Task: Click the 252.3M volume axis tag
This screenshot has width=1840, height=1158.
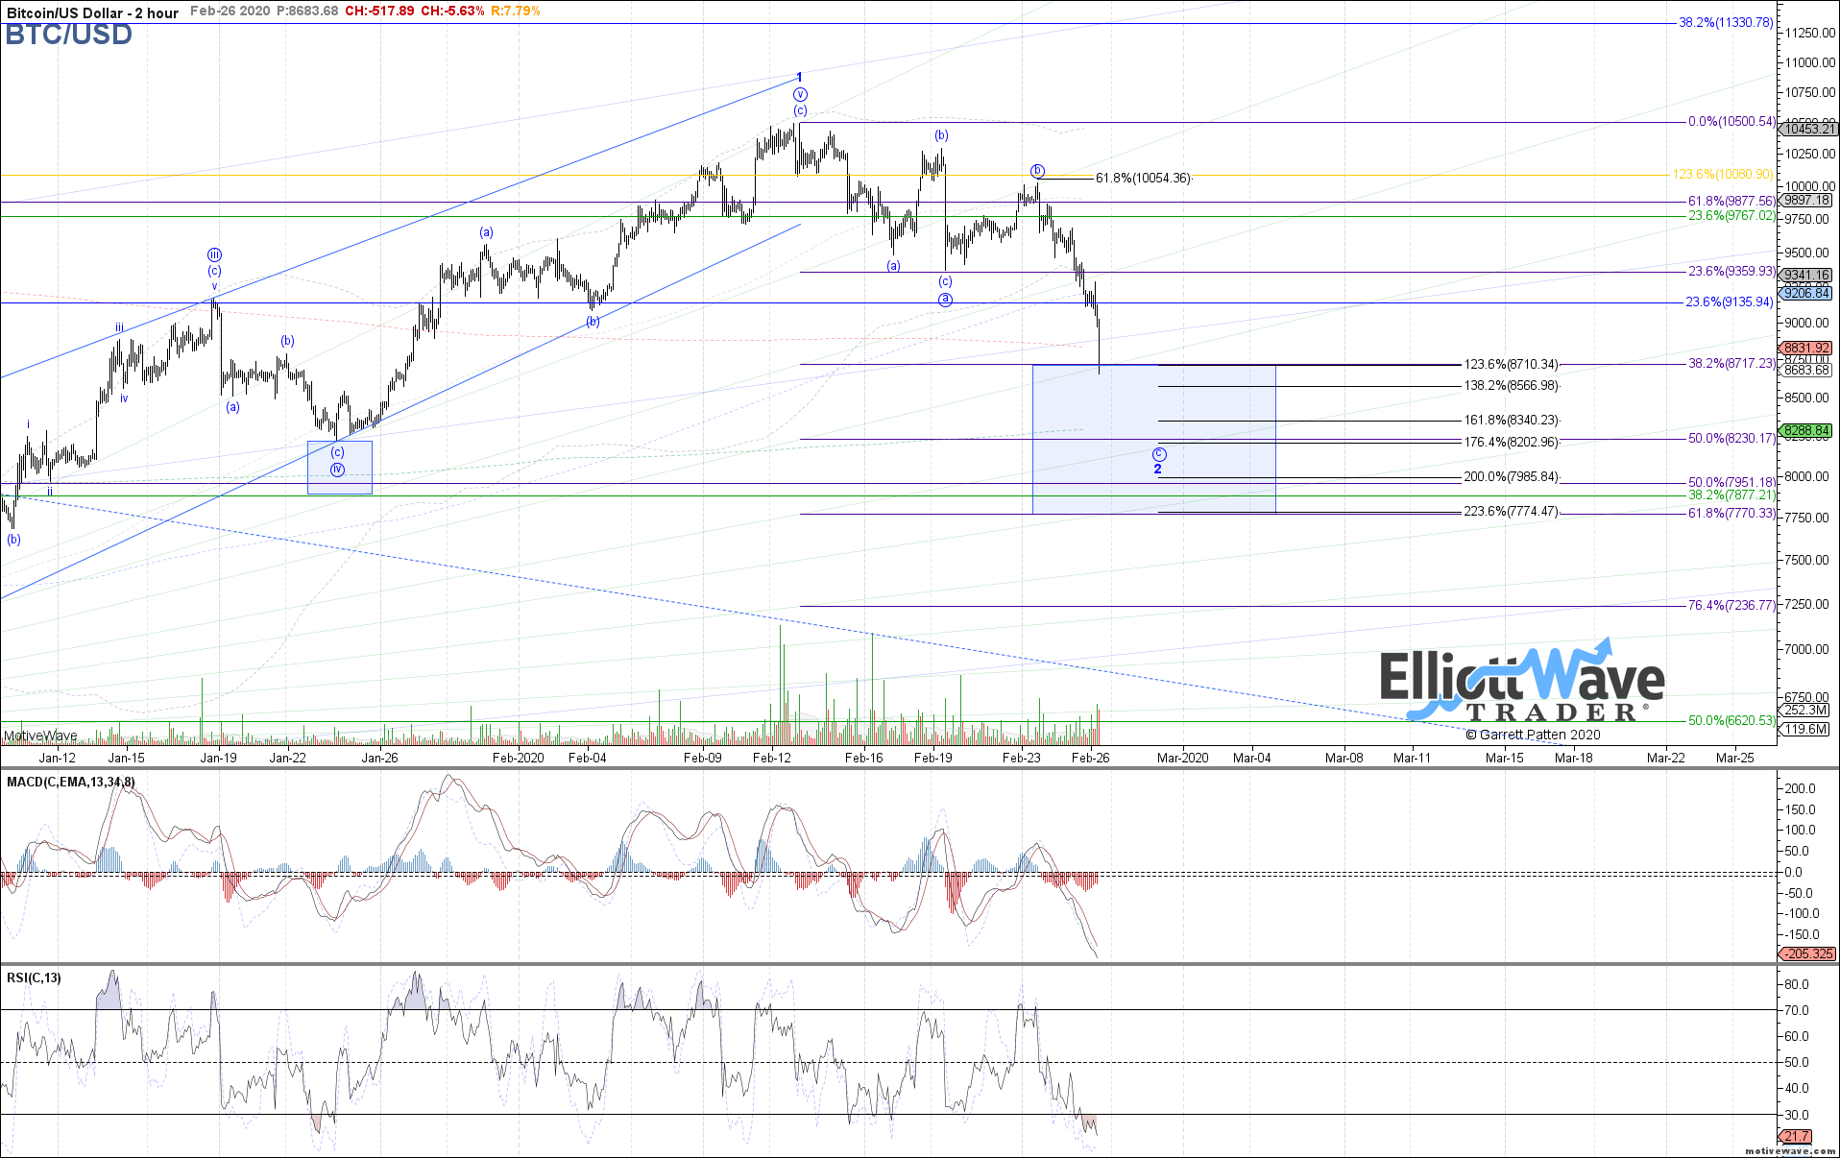Action: coord(1805,711)
